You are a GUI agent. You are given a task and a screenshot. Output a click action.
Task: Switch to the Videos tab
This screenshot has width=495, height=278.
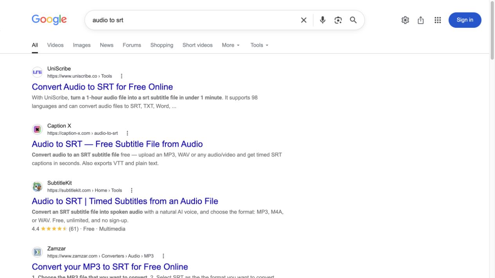tap(55, 45)
